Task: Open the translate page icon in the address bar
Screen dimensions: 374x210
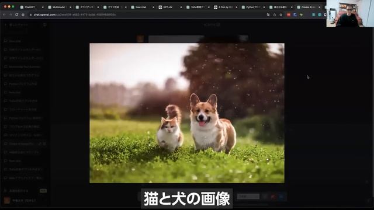Action: coord(268,15)
